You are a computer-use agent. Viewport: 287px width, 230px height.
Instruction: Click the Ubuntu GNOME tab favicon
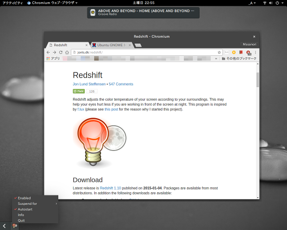pyautogui.click(x=94, y=45)
